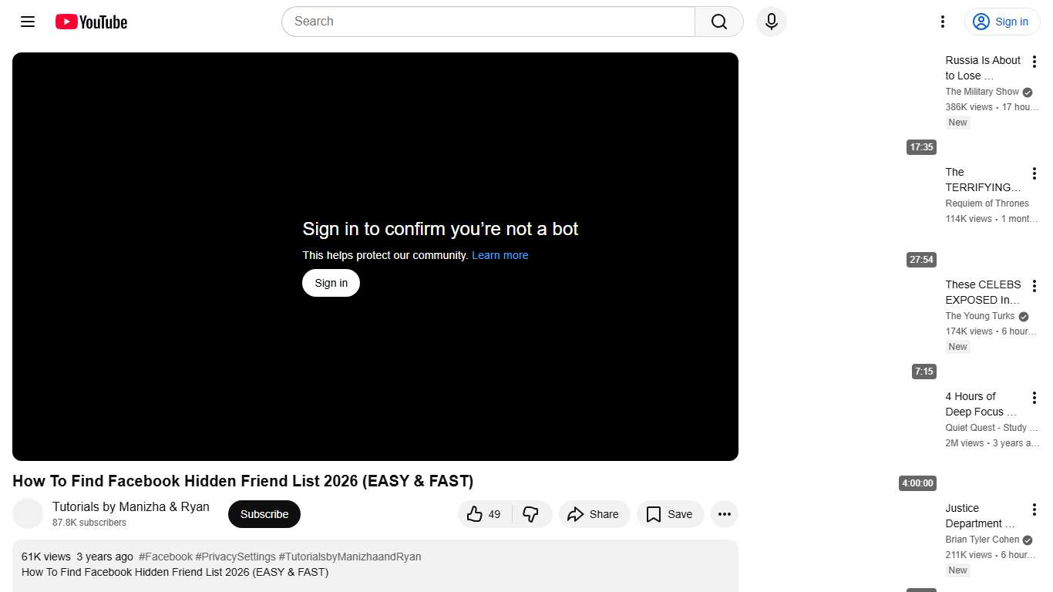Viewport: 1053px width, 592px height.
Task: Share the video using the Share arrow
Action: click(594, 514)
